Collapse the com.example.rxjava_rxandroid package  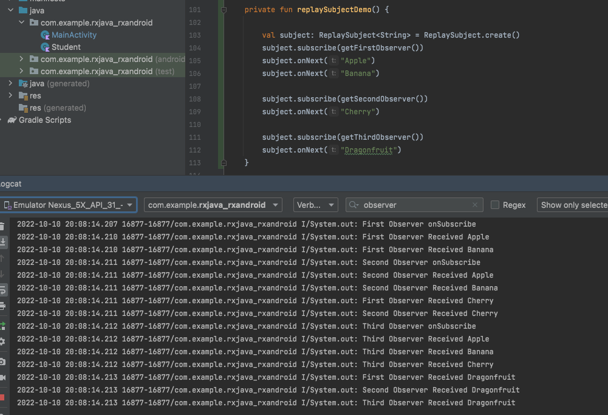point(22,22)
